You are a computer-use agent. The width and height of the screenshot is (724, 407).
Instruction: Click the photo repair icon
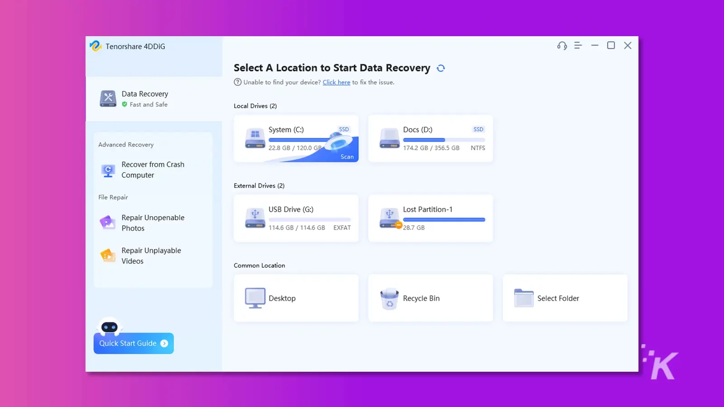click(108, 222)
